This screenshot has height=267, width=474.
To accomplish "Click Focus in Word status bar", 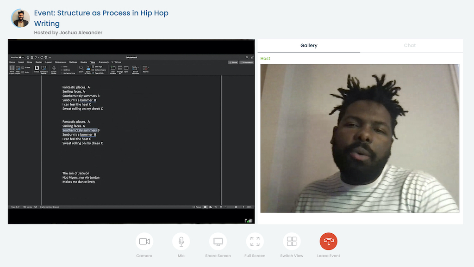I will [x=197, y=207].
